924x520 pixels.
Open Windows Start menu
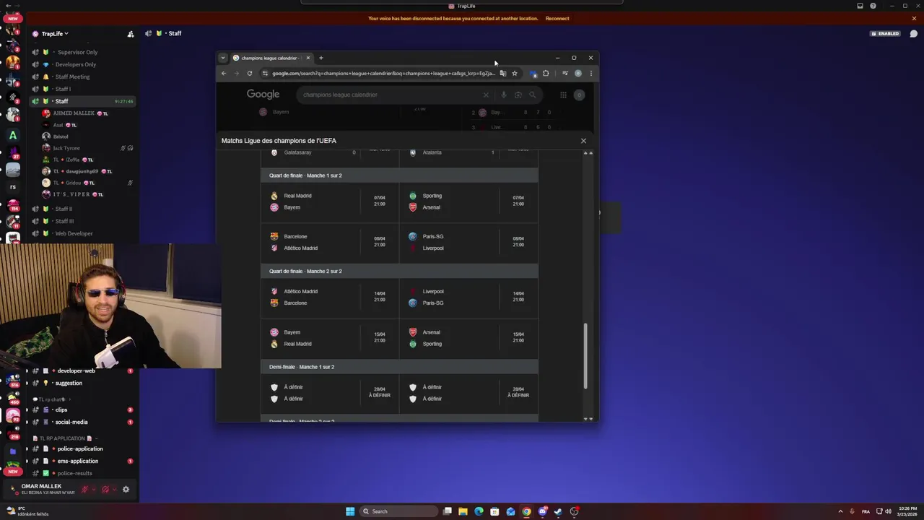click(x=350, y=511)
